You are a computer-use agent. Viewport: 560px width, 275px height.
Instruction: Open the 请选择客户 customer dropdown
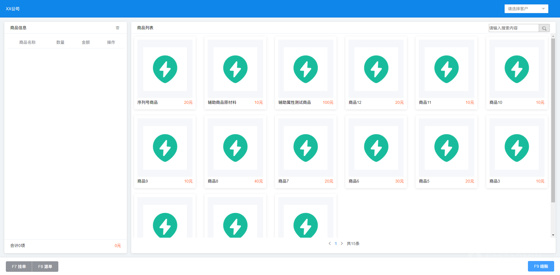click(526, 9)
